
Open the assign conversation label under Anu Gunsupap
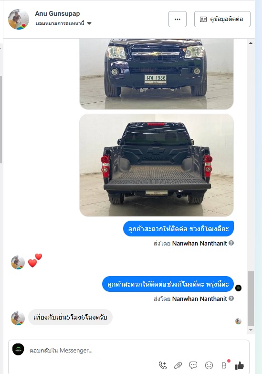tap(60, 23)
